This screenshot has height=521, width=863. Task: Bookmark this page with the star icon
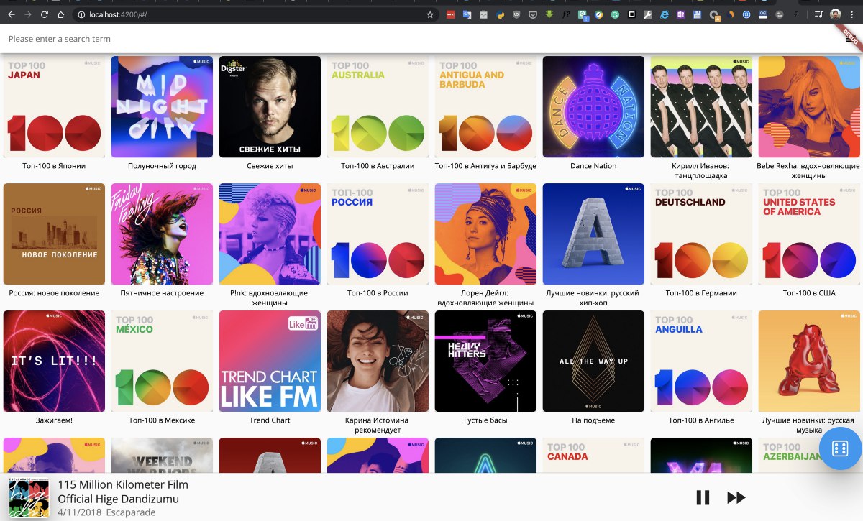click(430, 14)
